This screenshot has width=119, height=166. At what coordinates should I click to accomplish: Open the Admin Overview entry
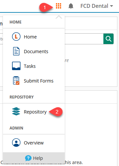34,143
